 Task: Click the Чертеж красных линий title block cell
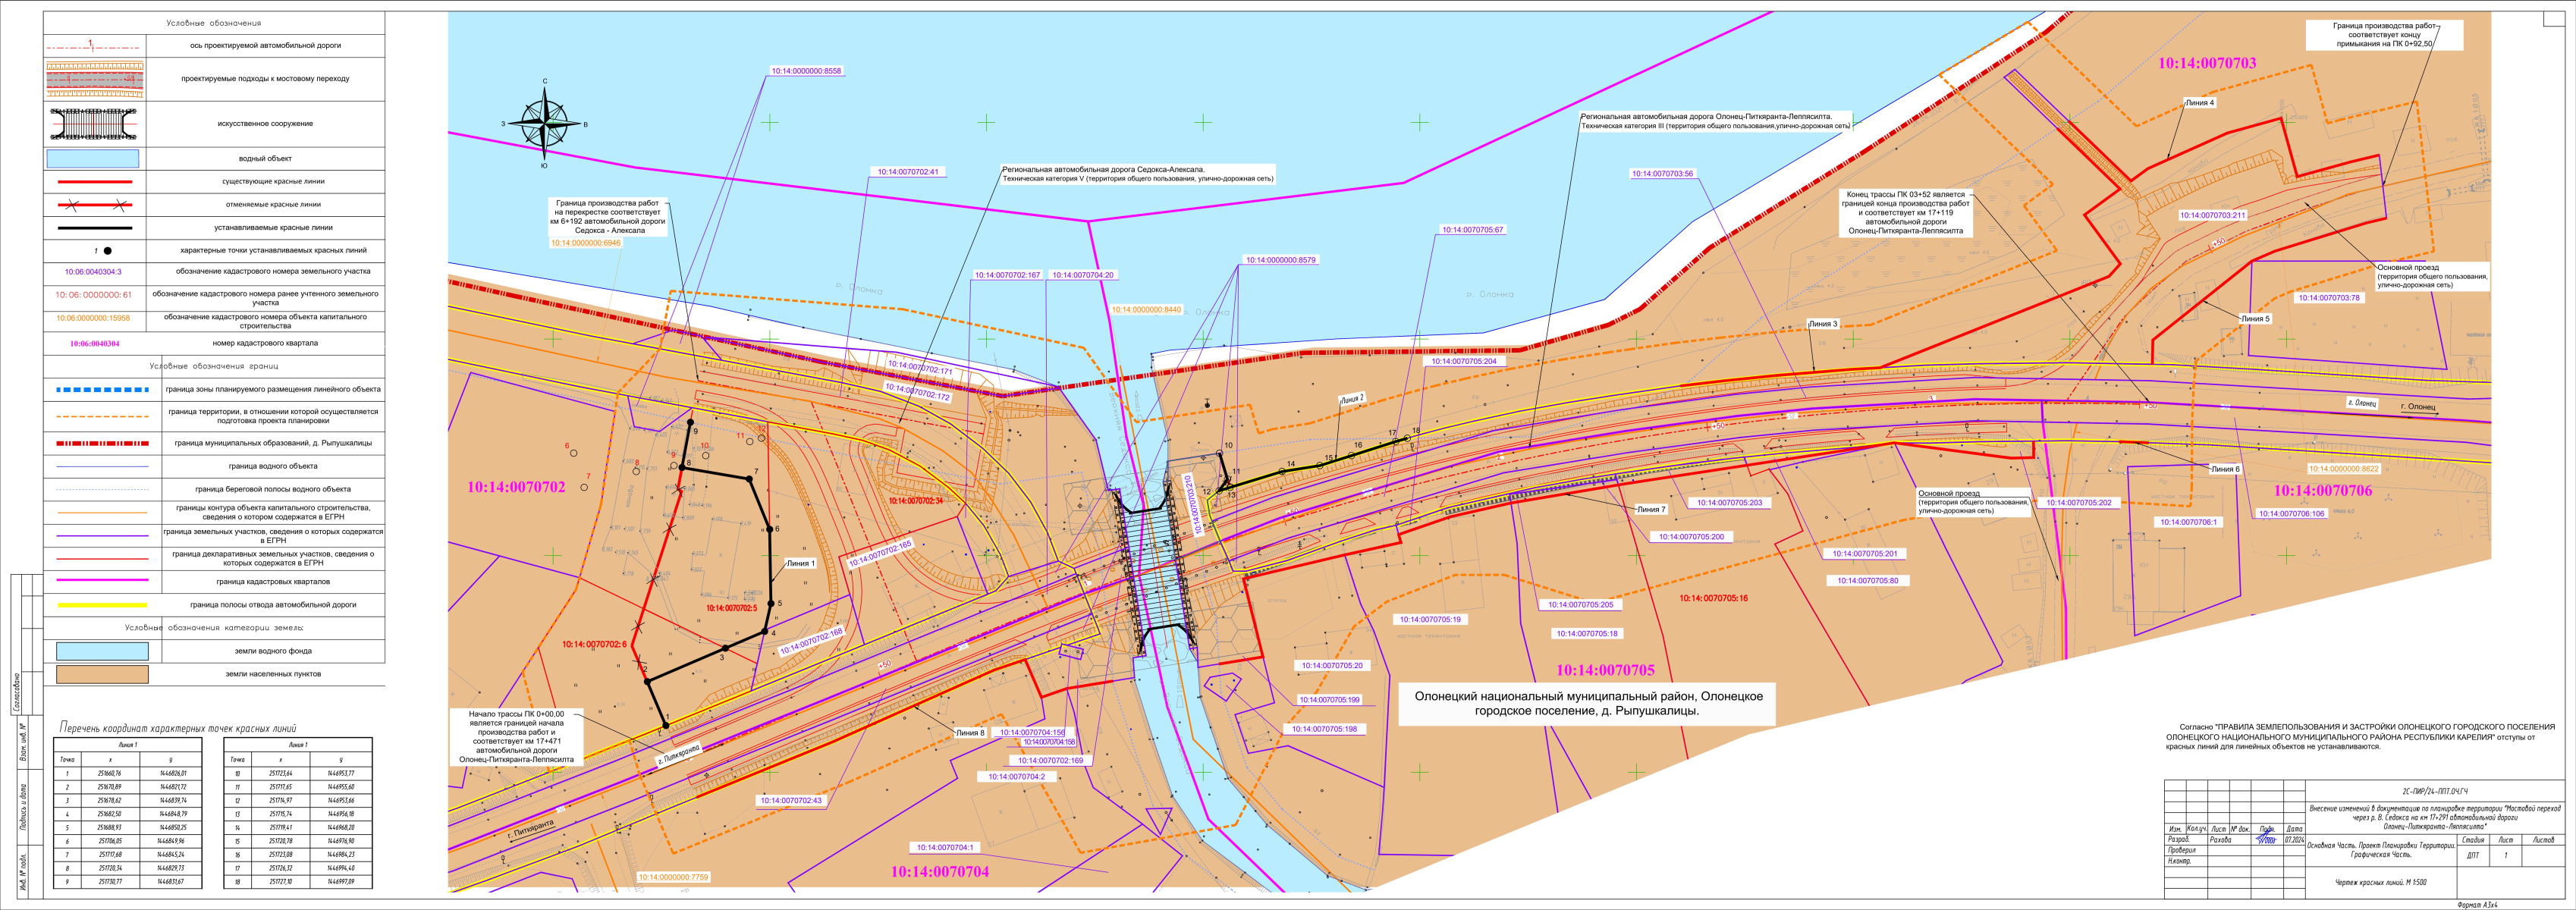[2380, 882]
